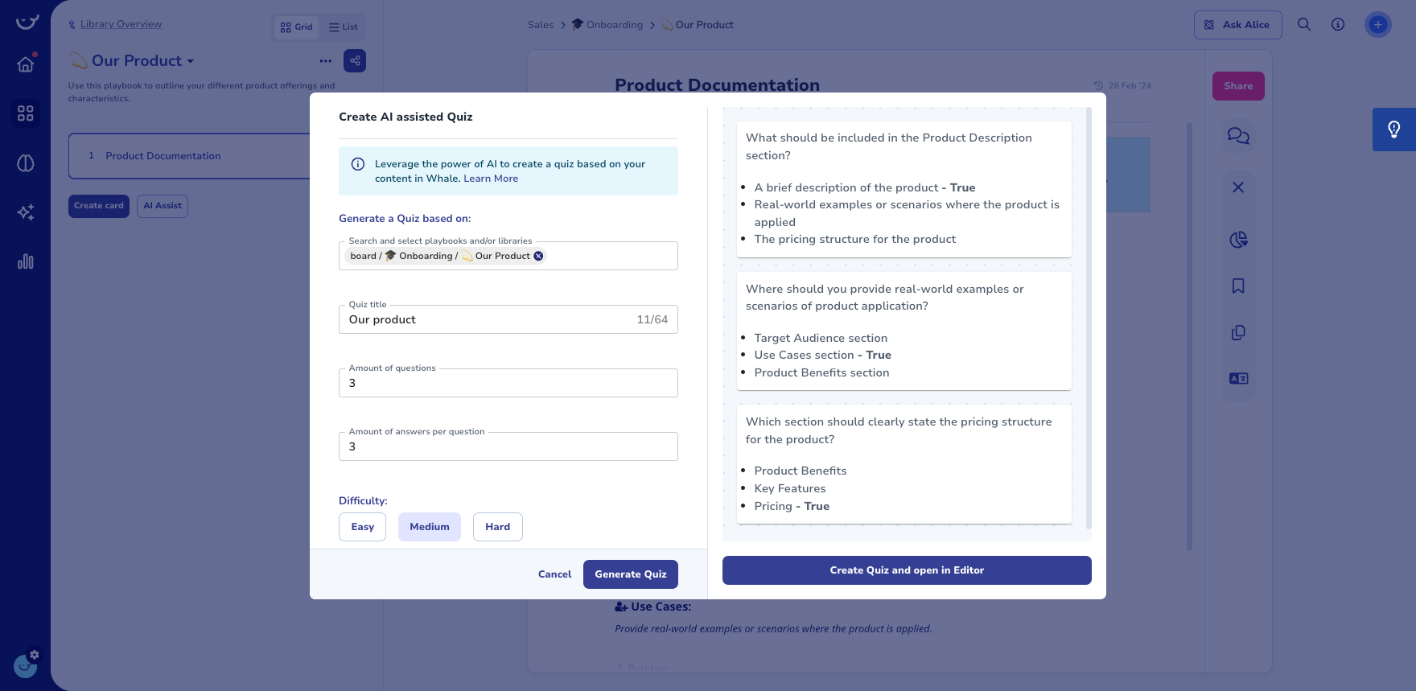
Task: Click the share playbook network icon
Action: click(x=355, y=61)
